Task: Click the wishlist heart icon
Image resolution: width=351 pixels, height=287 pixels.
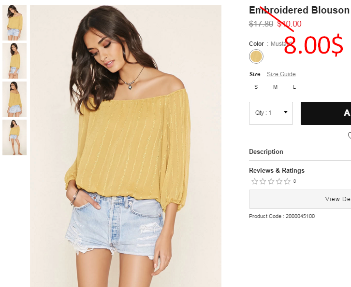Action: pyautogui.click(x=350, y=136)
